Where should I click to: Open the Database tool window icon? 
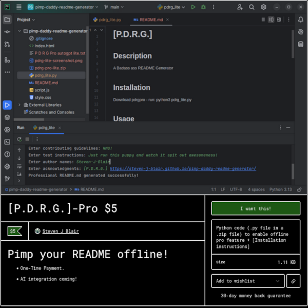(x=300, y=44)
